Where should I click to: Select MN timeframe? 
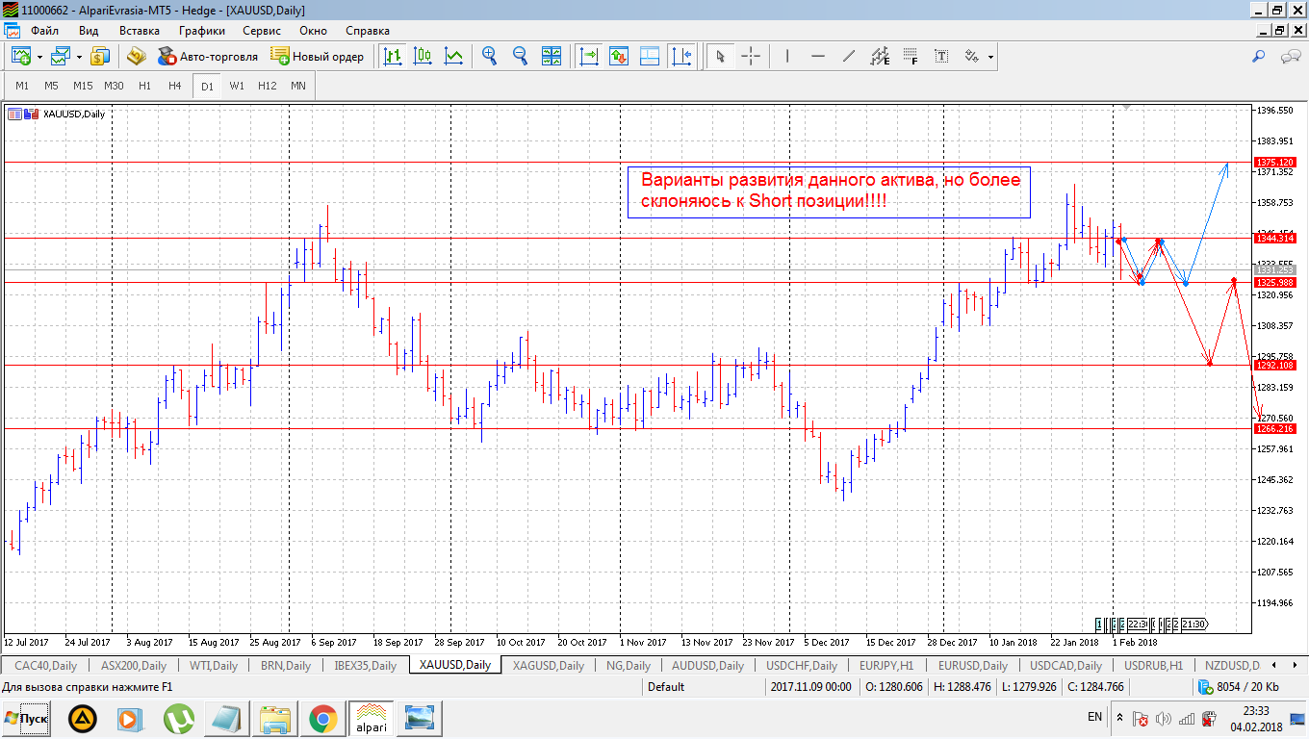(x=298, y=86)
